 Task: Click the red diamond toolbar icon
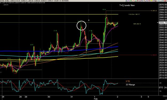[138, 1]
